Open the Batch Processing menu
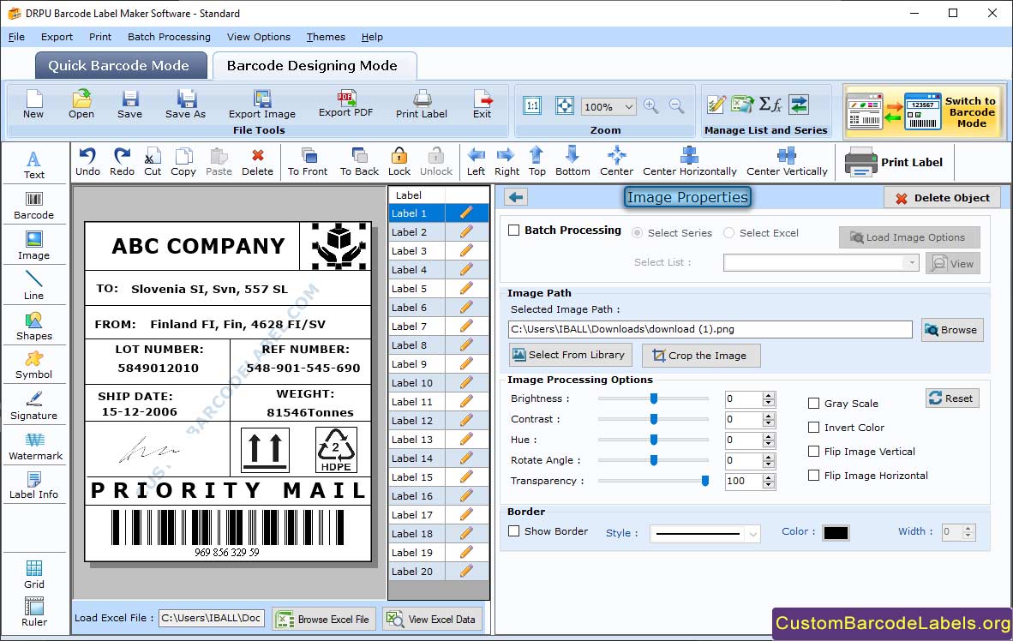 pos(169,37)
